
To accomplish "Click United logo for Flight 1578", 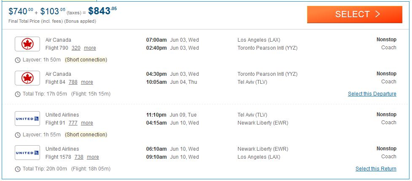I will [27, 153].
